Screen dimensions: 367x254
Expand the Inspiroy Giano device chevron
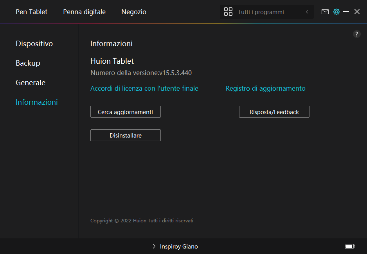[154, 246]
